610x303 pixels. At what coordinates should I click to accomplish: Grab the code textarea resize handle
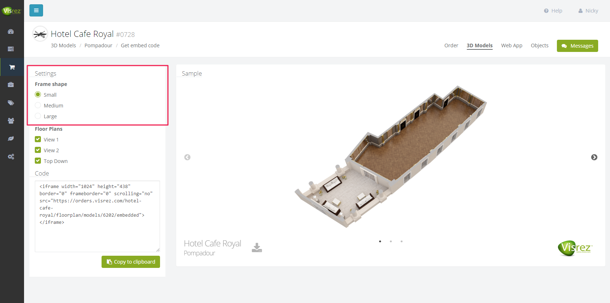(158, 250)
